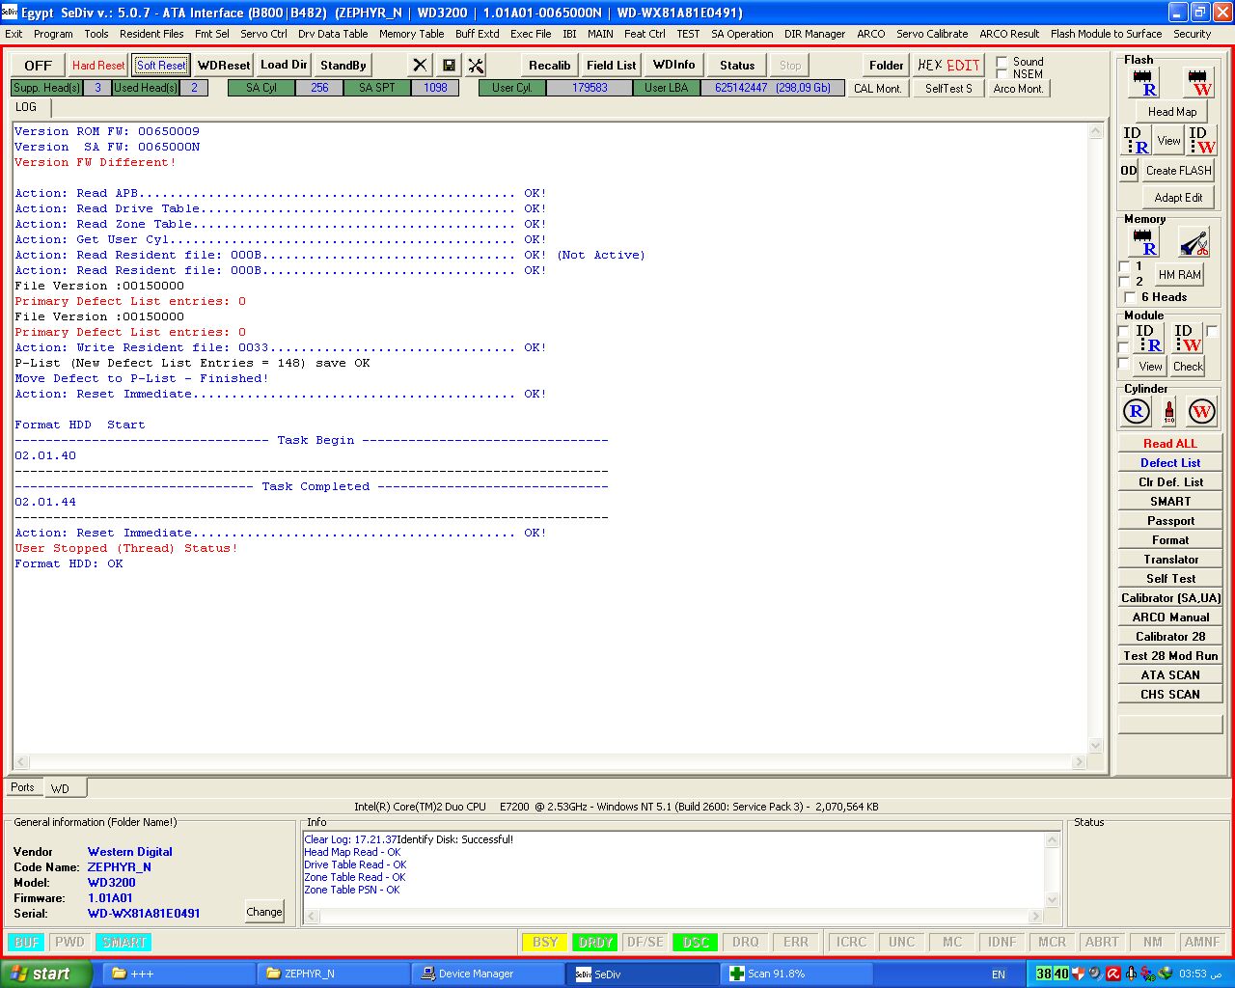Open Device Manager from the taskbar

(x=487, y=974)
